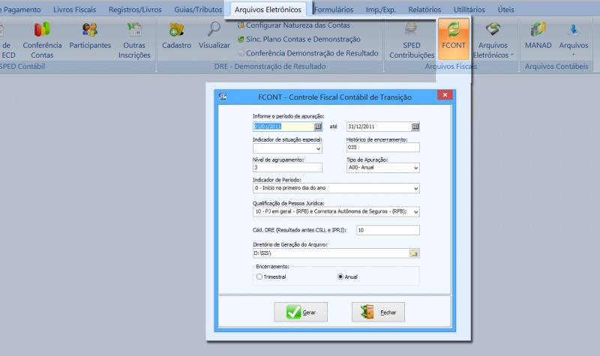Expand Indicador de situação especial dropdown
The image size is (600, 356).
(318, 148)
